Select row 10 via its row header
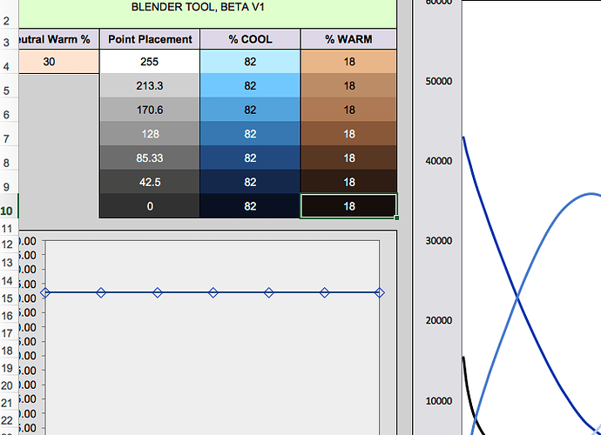The height and width of the screenshot is (435, 601). [6, 211]
